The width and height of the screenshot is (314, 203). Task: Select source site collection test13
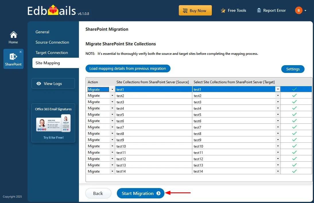(154, 165)
